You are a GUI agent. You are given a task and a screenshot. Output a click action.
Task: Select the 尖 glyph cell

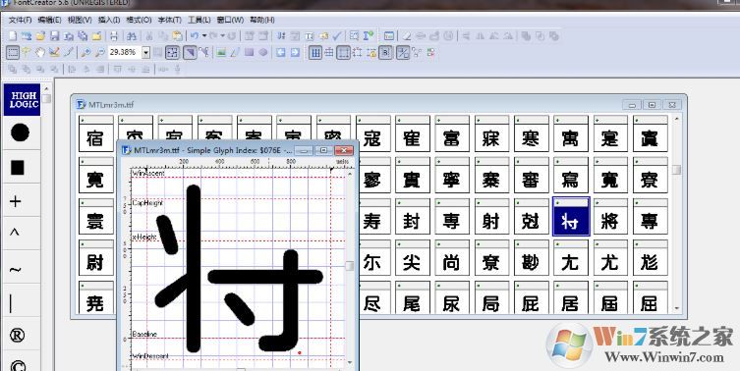[x=413, y=258]
